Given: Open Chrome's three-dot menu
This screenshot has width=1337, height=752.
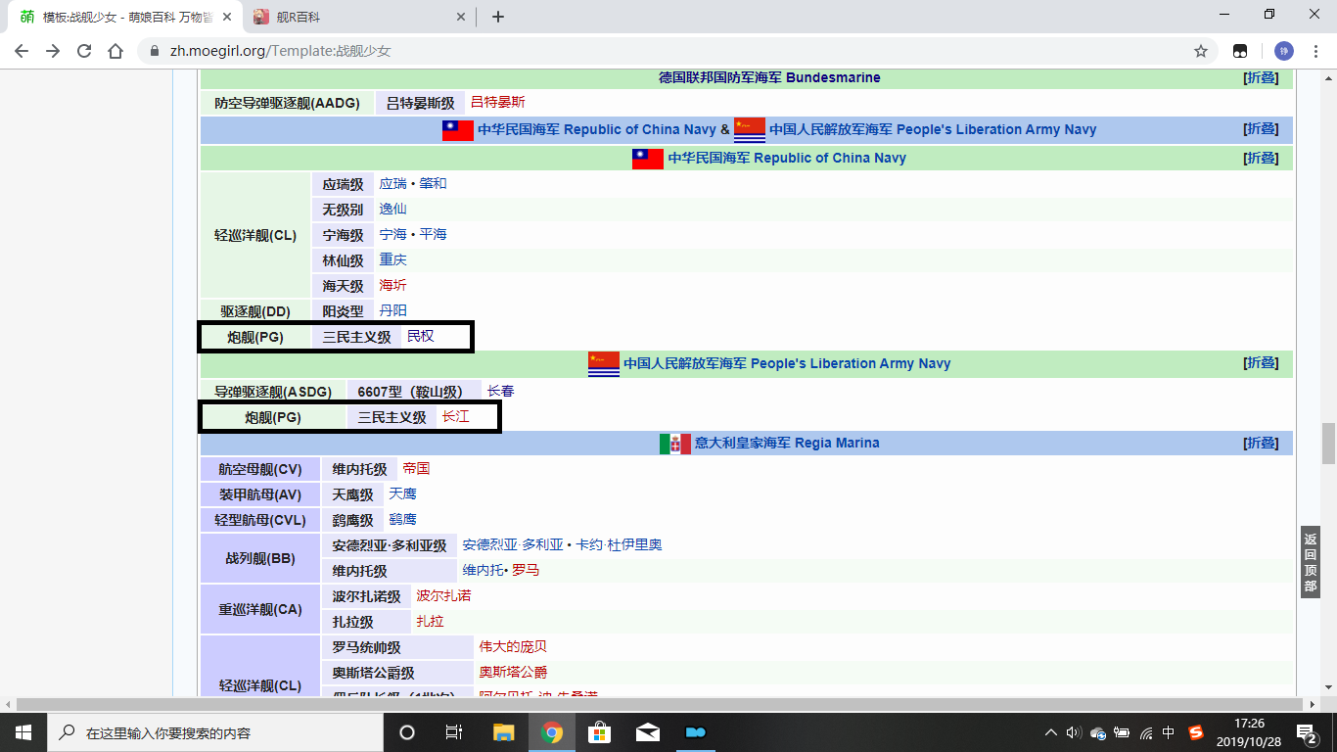Looking at the screenshot, I should (1316, 51).
